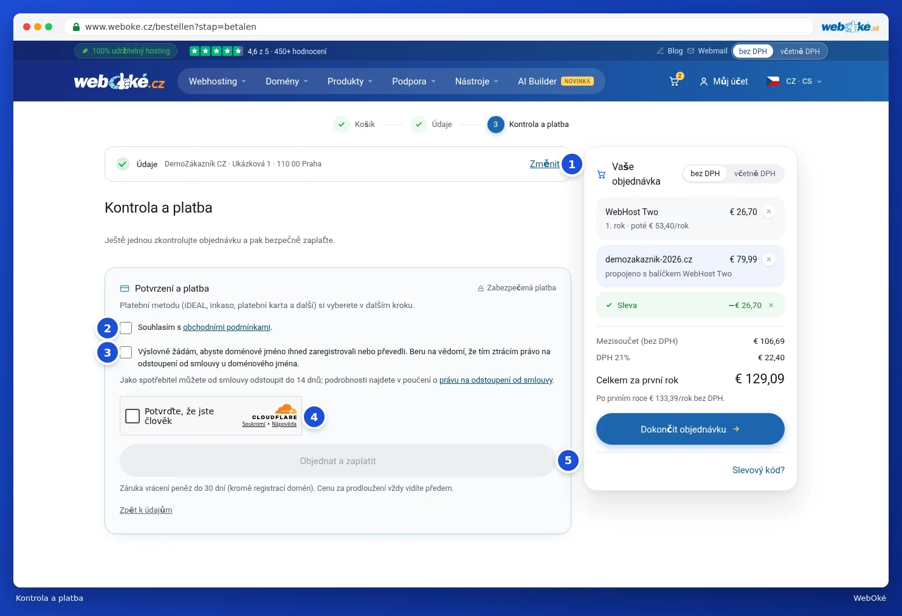The width and height of the screenshot is (902, 616).
Task: Expand the Nástroje menu
Action: click(x=477, y=81)
